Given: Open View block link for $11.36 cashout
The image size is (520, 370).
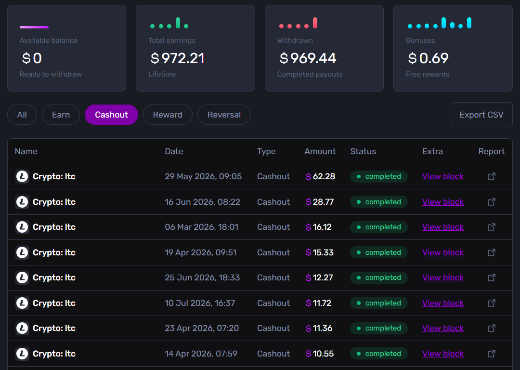Looking at the screenshot, I should 443,328.
